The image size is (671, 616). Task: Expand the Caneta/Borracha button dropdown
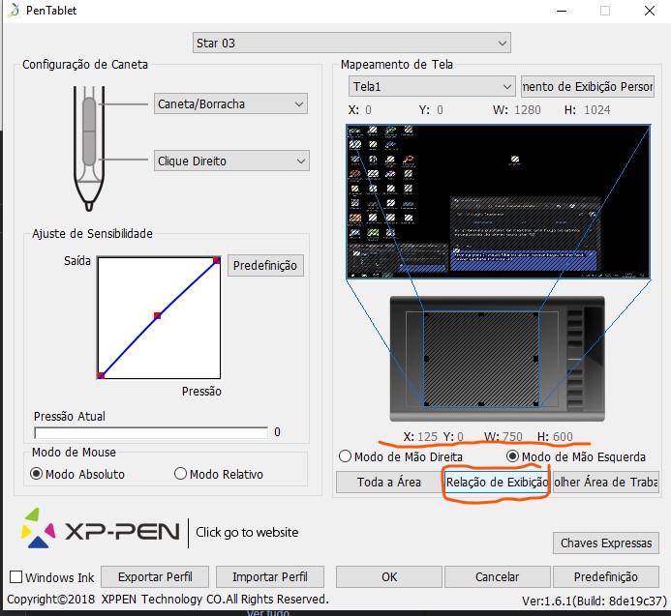pos(230,103)
